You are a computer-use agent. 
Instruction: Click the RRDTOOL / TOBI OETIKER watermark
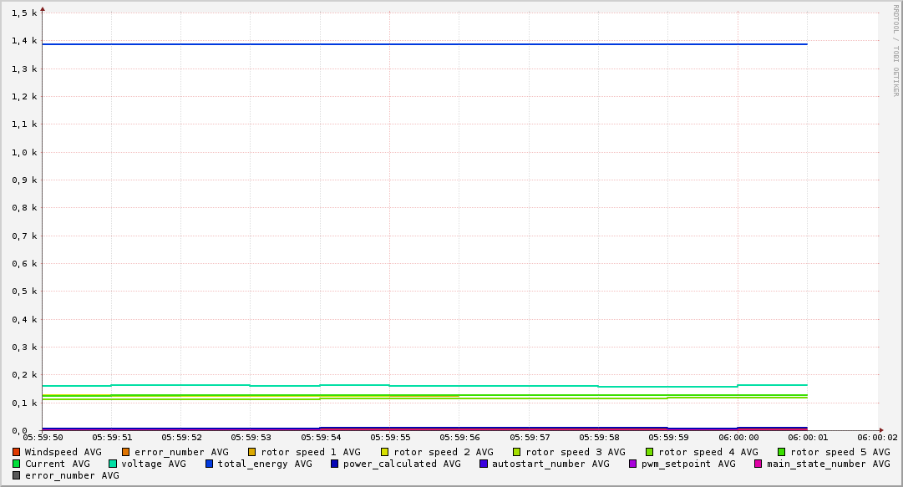click(x=895, y=50)
